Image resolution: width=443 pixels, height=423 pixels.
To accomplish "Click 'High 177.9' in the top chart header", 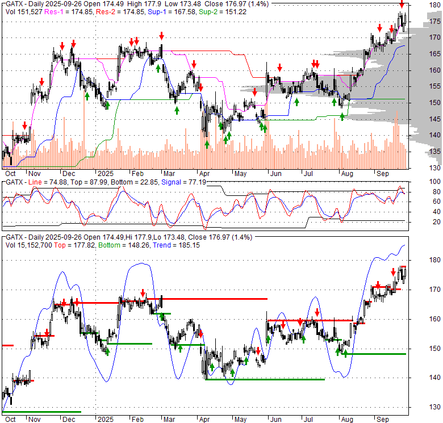I will [x=144, y=4].
